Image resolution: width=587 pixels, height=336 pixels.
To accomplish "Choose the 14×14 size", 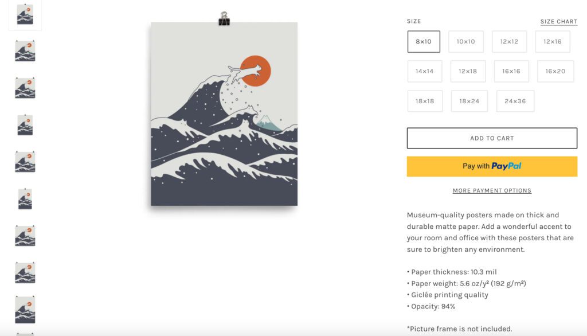I will click(x=425, y=71).
